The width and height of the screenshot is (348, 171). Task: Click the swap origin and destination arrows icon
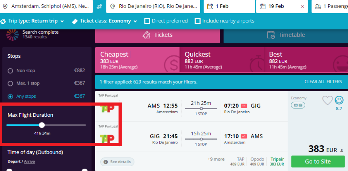(99, 6)
